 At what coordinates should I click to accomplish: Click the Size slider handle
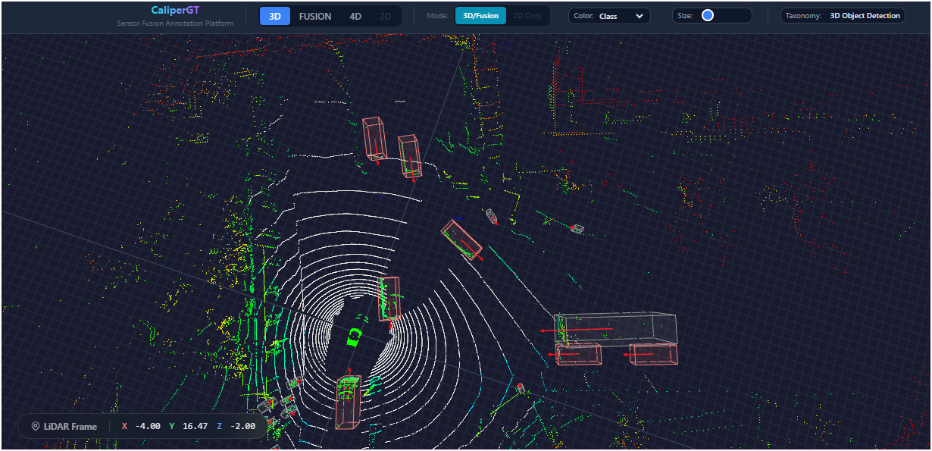pyautogui.click(x=707, y=15)
